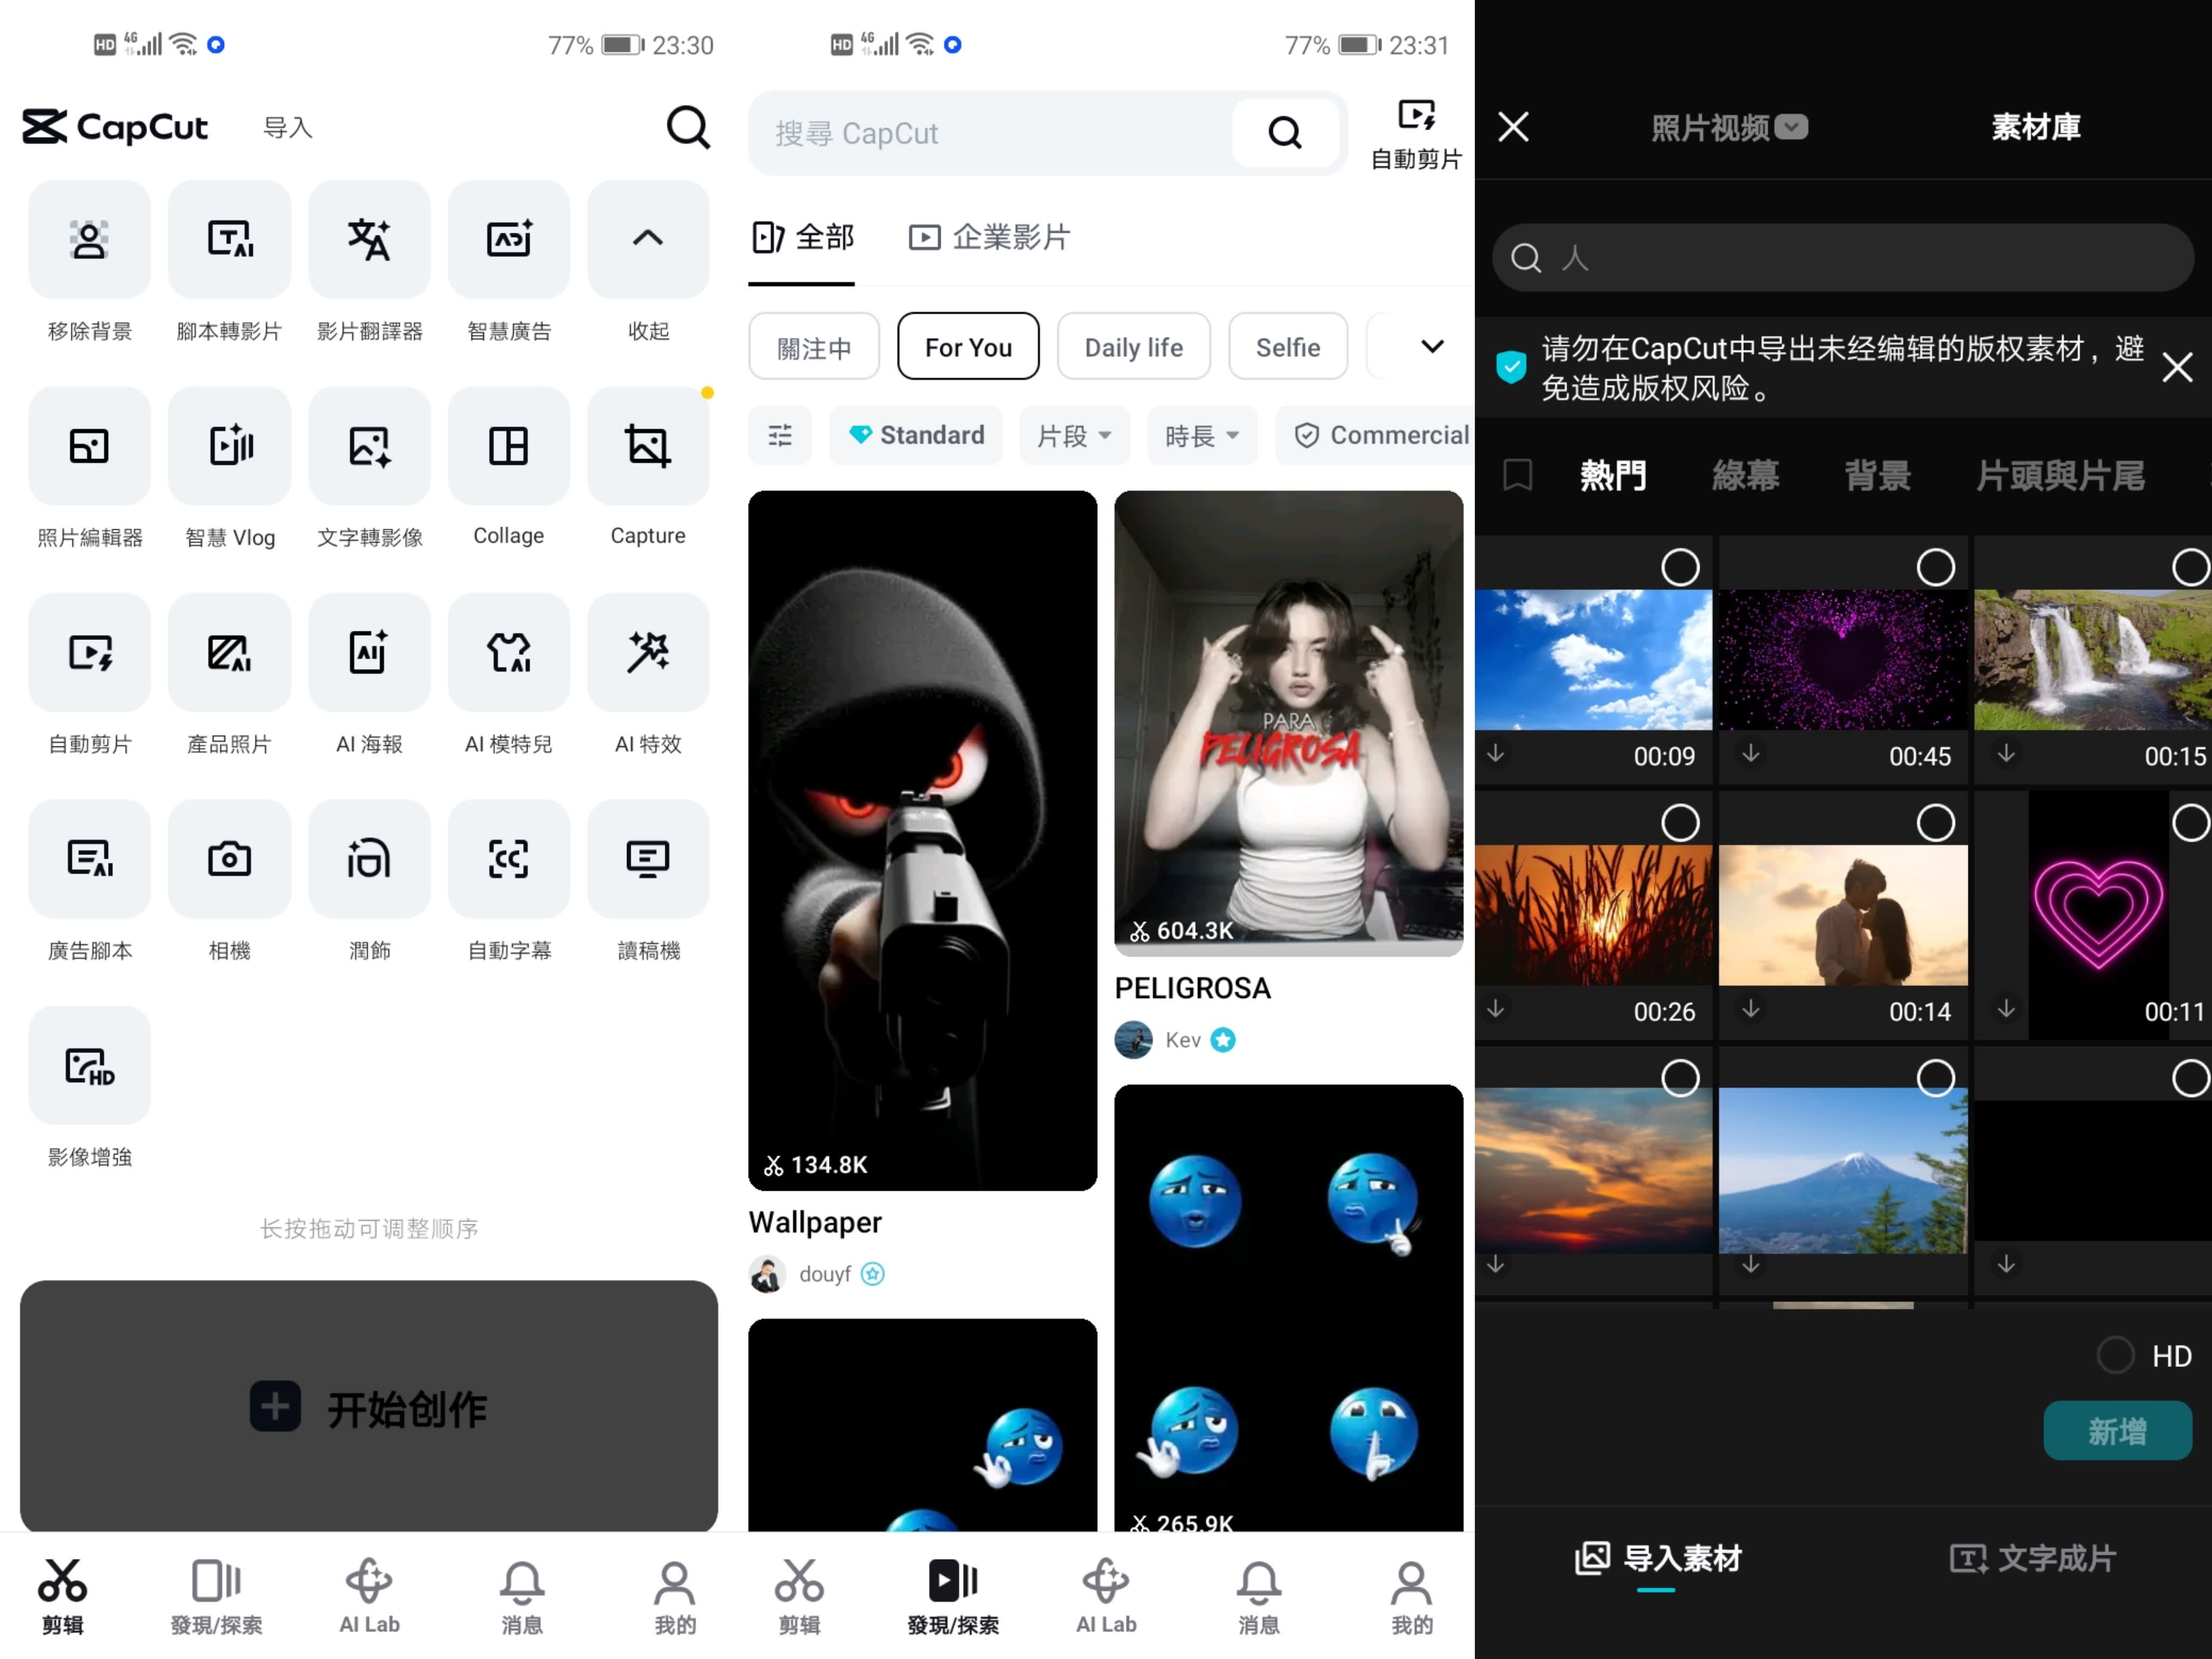2212x1659 pixels.
Task: Select the neon heart clip circle
Action: pyautogui.click(x=2190, y=823)
